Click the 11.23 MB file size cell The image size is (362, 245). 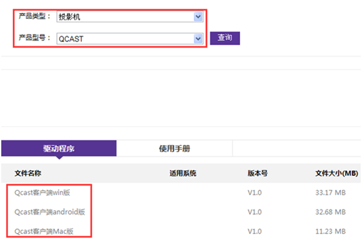click(330, 231)
